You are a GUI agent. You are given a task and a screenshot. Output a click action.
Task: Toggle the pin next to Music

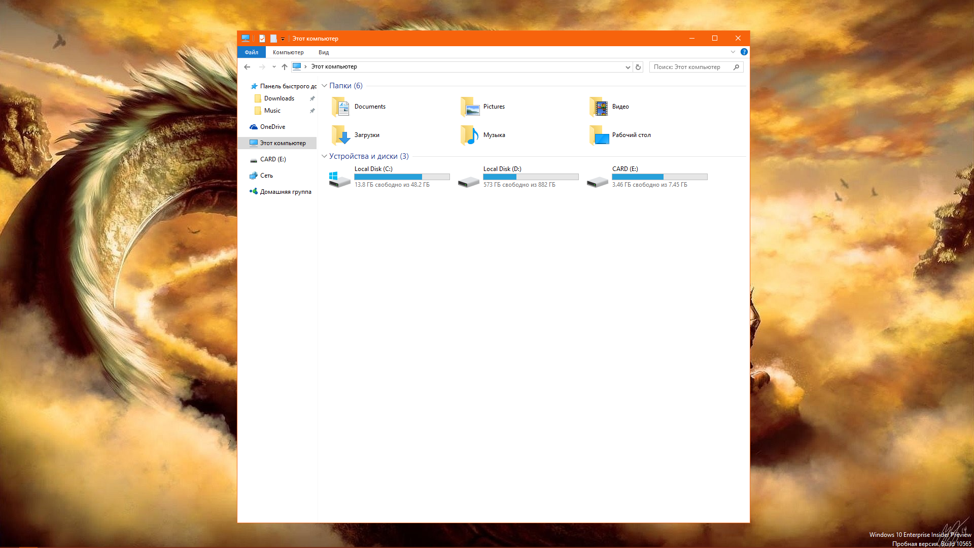tap(312, 111)
